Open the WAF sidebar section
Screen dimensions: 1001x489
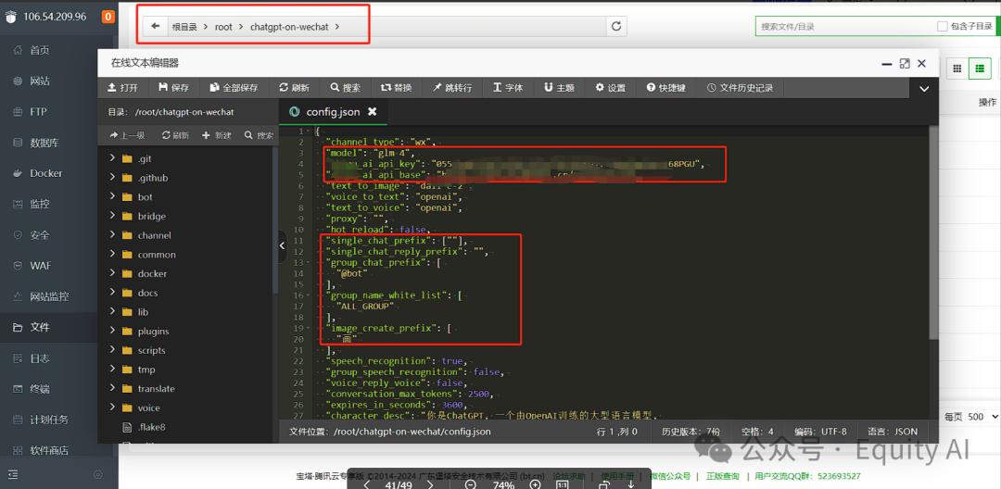[x=40, y=266]
